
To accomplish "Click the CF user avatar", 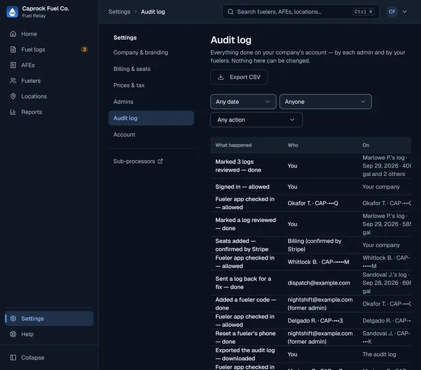I will click(x=392, y=12).
